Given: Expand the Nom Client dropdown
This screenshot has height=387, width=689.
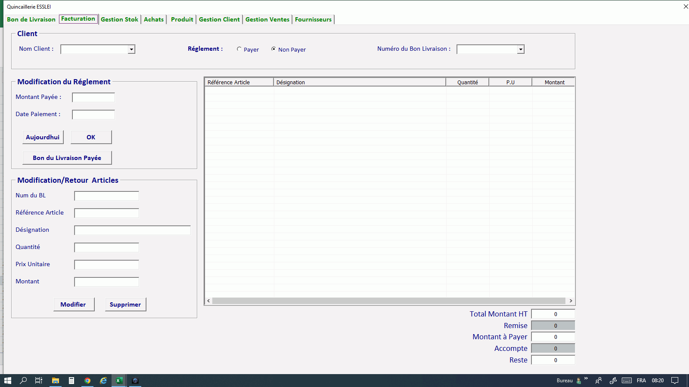Looking at the screenshot, I should pyautogui.click(x=131, y=49).
